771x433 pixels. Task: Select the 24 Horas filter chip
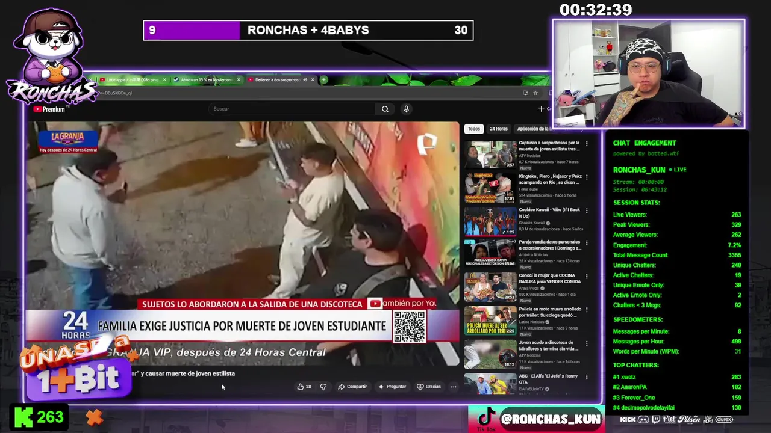(x=498, y=129)
